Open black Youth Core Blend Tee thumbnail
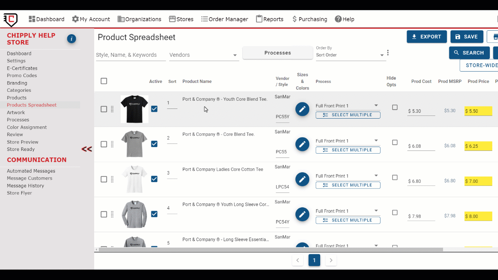Viewport: 498px width, 280px height. click(x=134, y=109)
